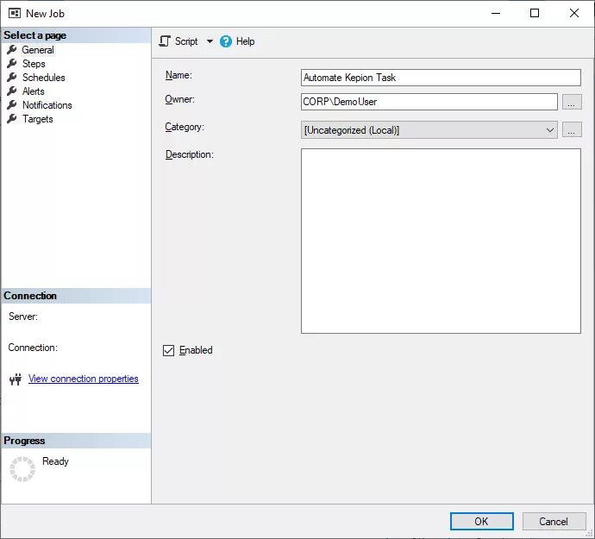
Task: Click into the Name field
Action: pyautogui.click(x=441, y=78)
